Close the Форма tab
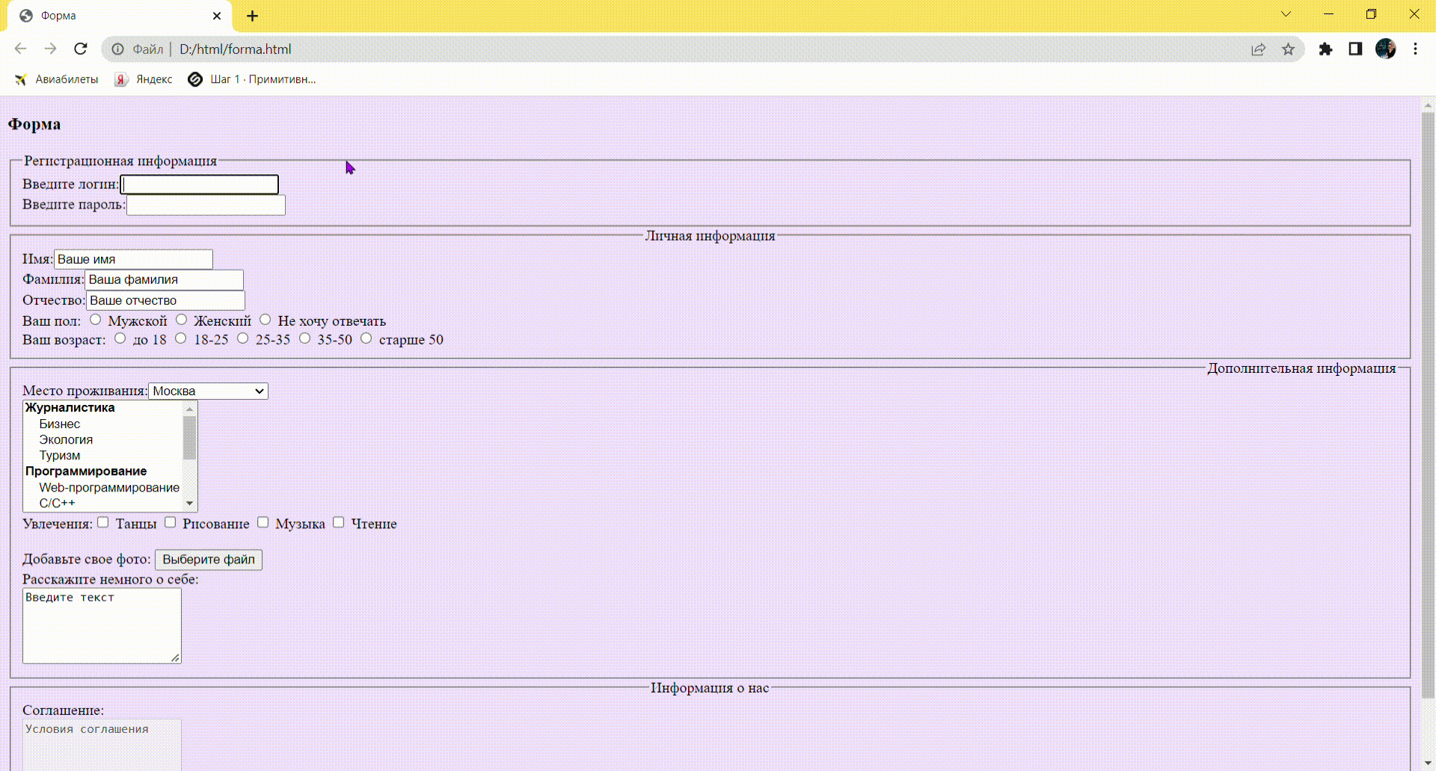This screenshot has height=771, width=1436. (217, 16)
